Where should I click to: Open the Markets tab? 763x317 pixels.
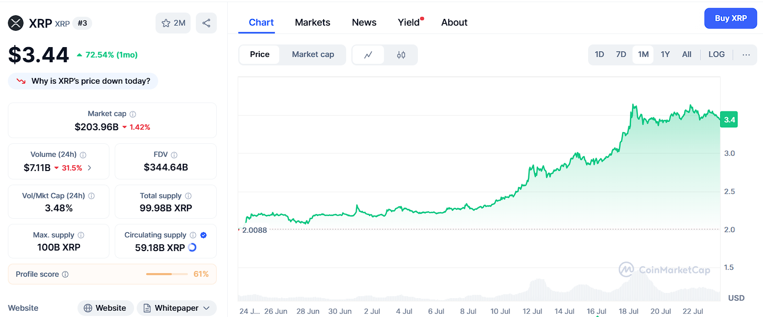313,22
